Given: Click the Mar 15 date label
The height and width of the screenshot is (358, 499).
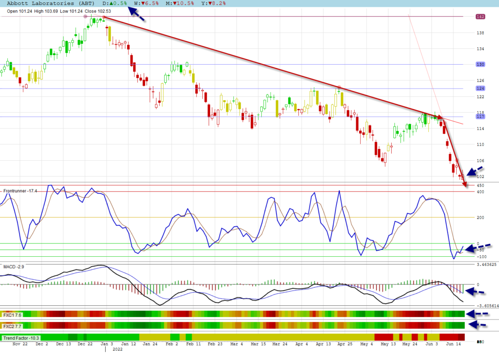Looking at the screenshot, I should (x=258, y=344).
